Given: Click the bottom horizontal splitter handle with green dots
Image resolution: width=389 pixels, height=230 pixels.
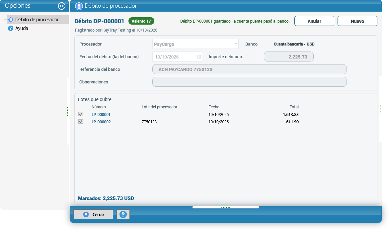Looking at the screenshot, I should 226,207.
